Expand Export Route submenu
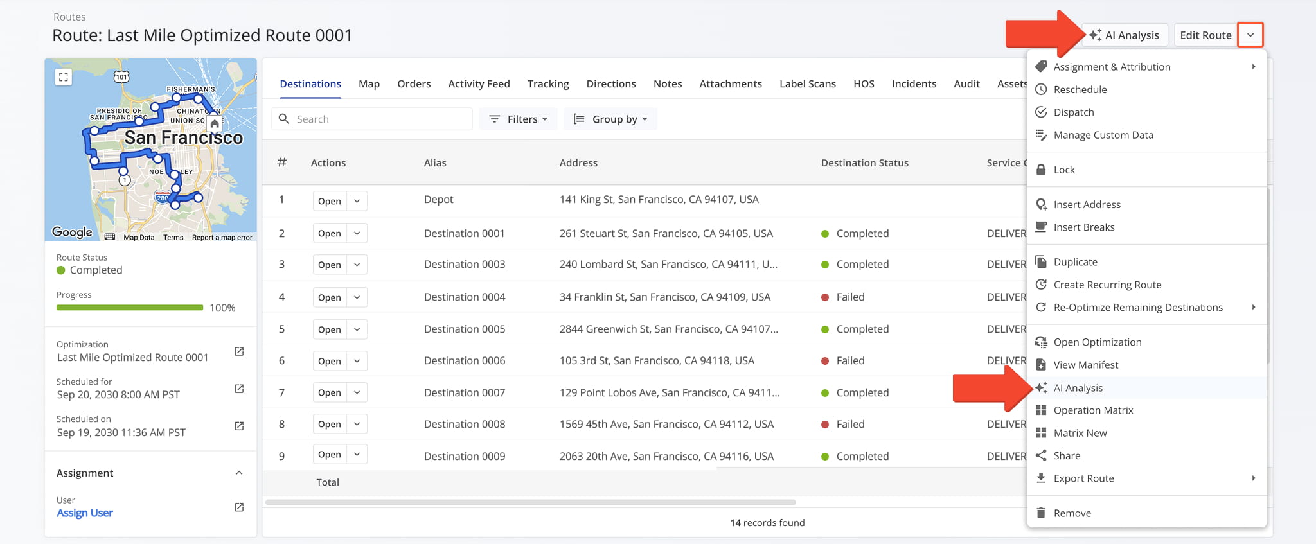Viewport: 1316px width, 544px height. click(1254, 478)
